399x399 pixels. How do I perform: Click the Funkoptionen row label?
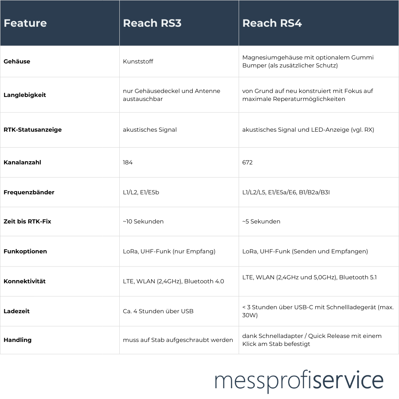[25, 251]
